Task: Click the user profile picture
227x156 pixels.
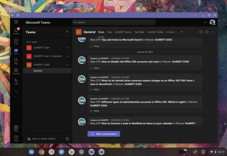Action: [x=213, y=22]
